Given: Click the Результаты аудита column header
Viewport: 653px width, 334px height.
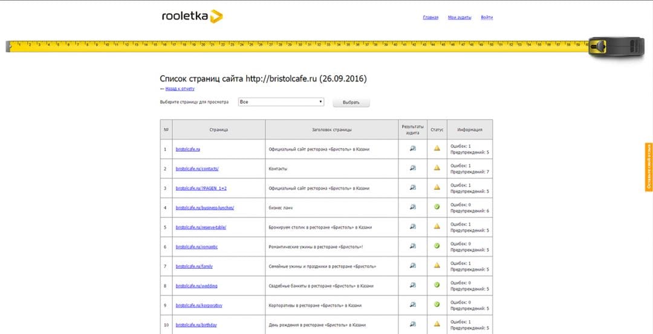Looking at the screenshot, I should (x=413, y=129).
